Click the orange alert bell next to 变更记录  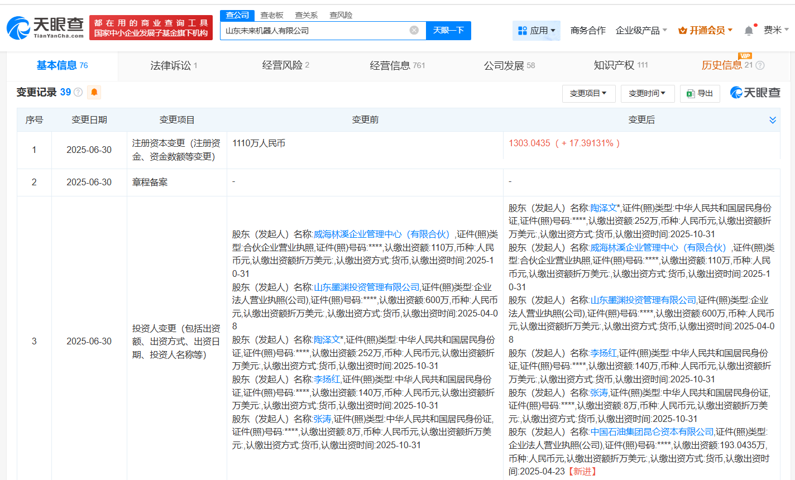94,92
